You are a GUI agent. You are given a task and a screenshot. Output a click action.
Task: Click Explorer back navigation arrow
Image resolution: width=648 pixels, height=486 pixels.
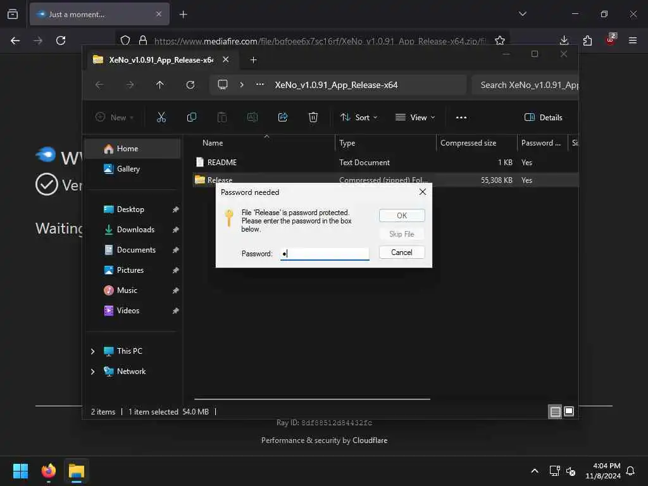(99, 85)
